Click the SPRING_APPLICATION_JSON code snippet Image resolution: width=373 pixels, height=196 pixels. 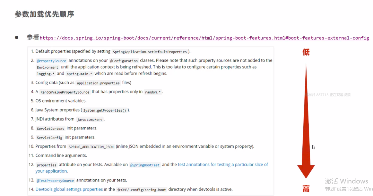click(x=91, y=147)
